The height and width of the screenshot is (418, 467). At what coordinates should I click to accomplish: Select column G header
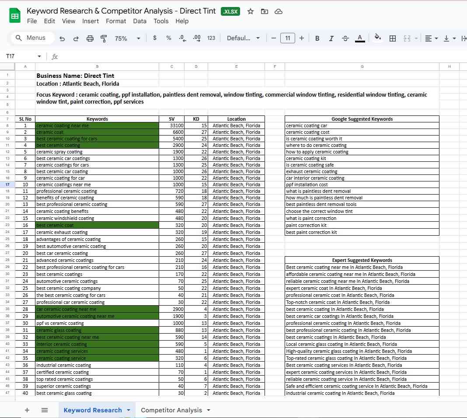(362, 67)
